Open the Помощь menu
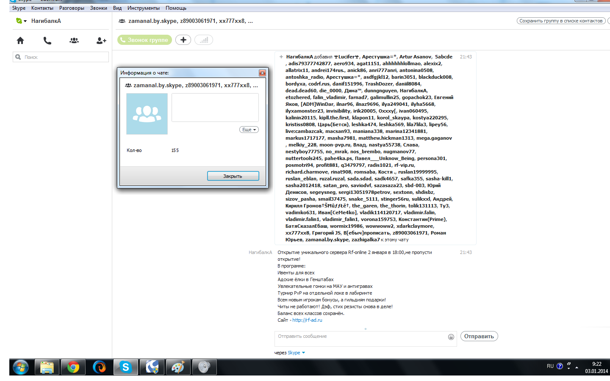The height and width of the screenshot is (381, 610). click(176, 8)
